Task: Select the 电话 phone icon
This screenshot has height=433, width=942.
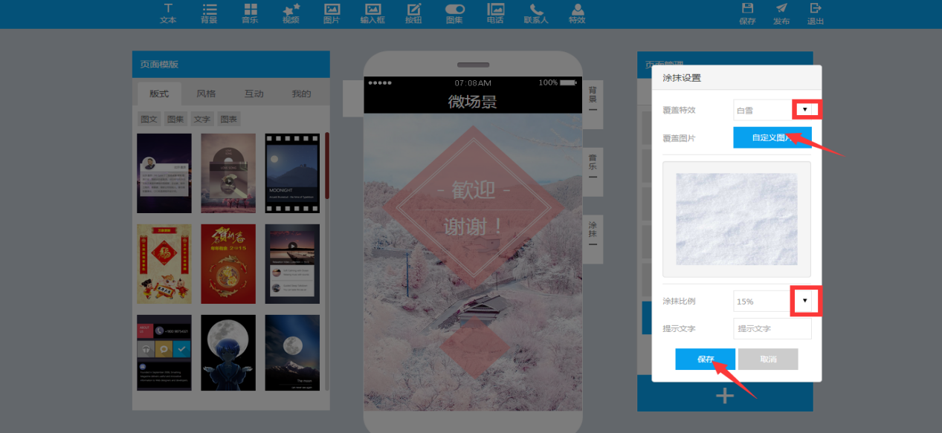Action: click(495, 13)
